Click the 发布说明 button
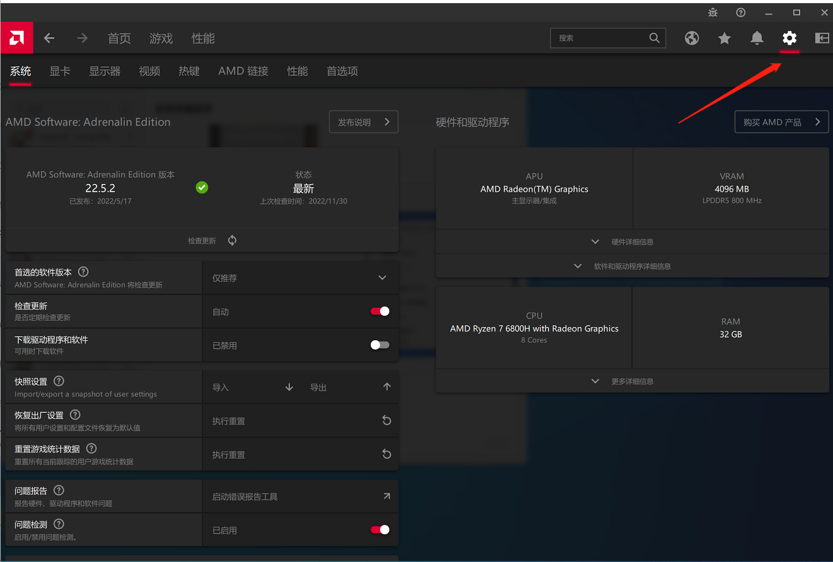 (x=363, y=122)
